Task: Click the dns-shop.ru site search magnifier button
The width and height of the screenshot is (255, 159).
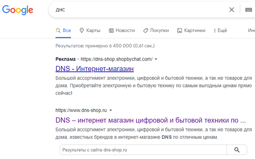Action: coord(237,150)
